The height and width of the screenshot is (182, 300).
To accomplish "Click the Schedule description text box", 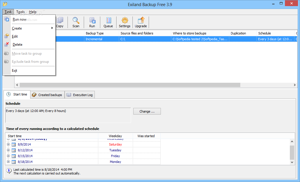I will (x=68, y=115).
